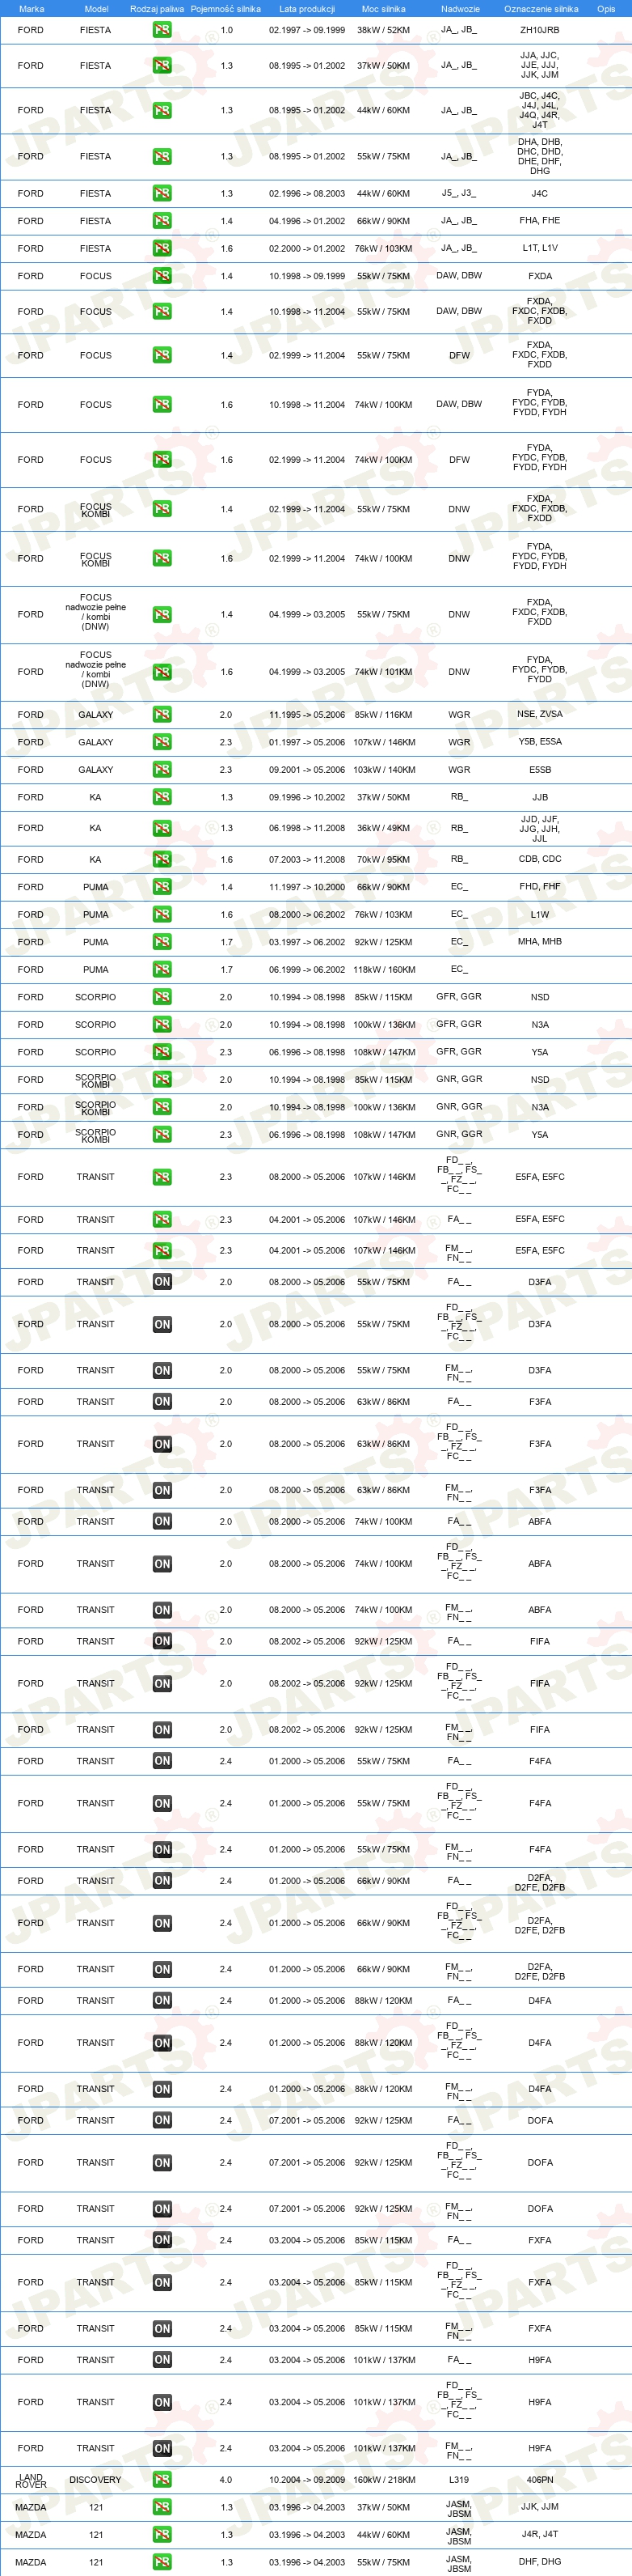This screenshot has width=632, height=2576.
Task: Select the engine capacity cell 4.0
Action: tap(225, 2480)
